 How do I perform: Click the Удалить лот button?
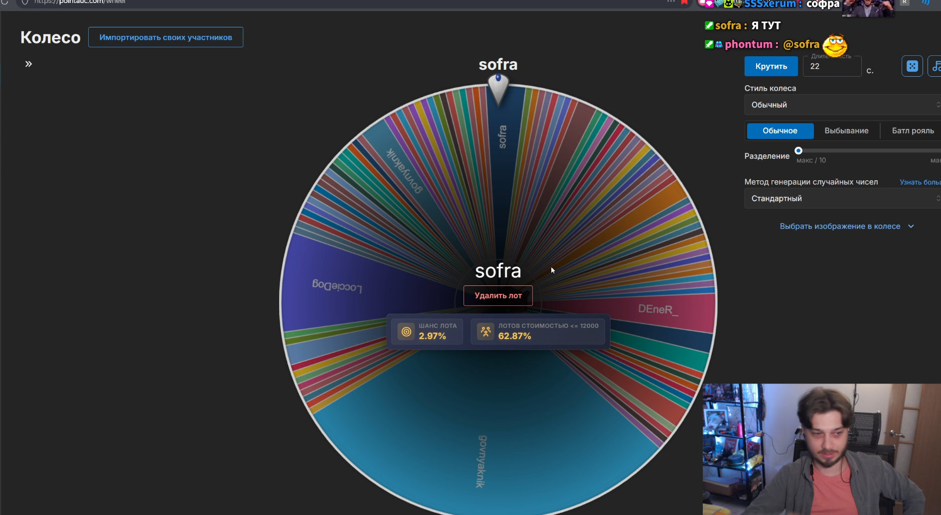(498, 295)
